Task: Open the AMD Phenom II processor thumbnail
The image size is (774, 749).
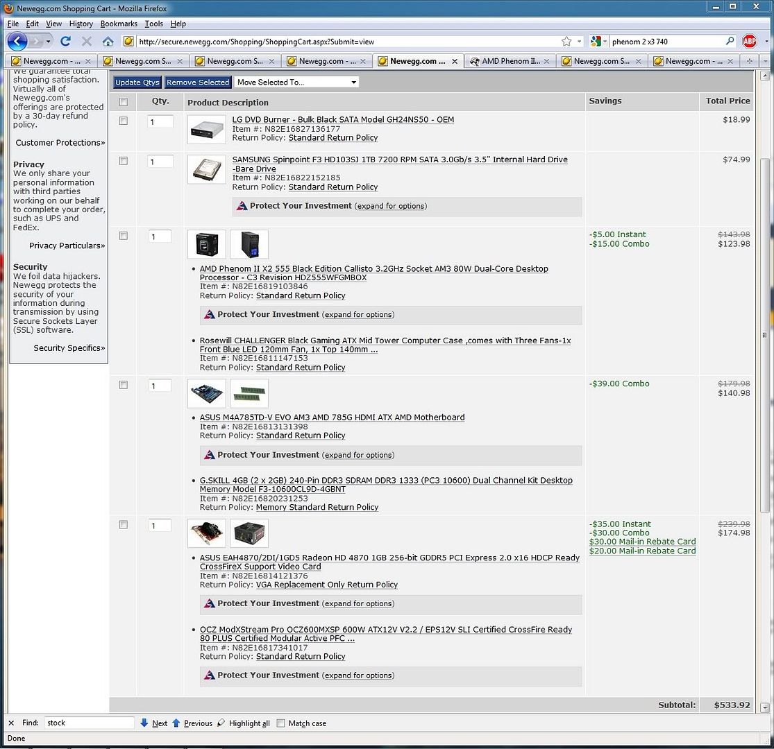Action: tap(207, 244)
